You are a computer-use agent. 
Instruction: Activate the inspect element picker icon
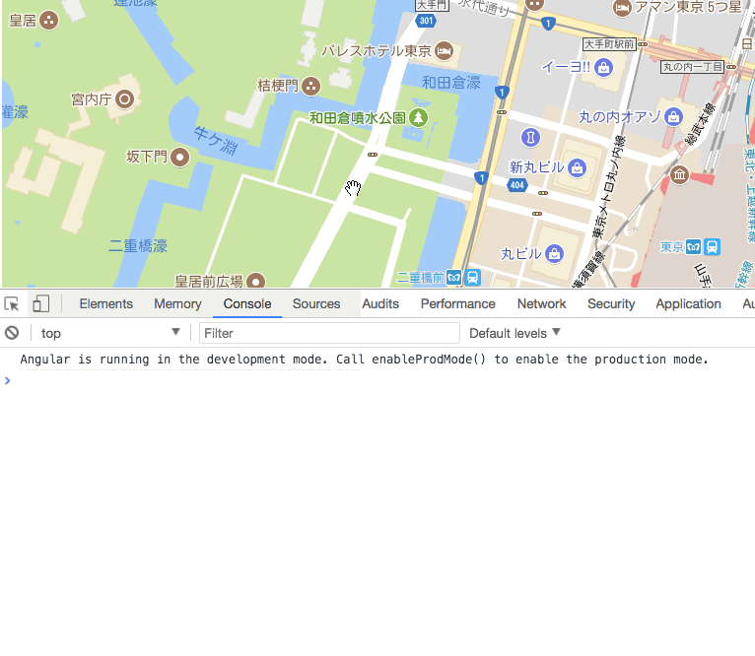(12, 304)
